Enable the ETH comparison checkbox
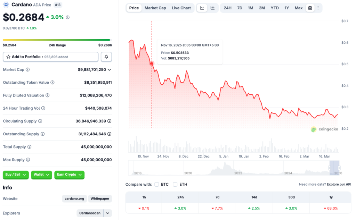 pos(175,184)
